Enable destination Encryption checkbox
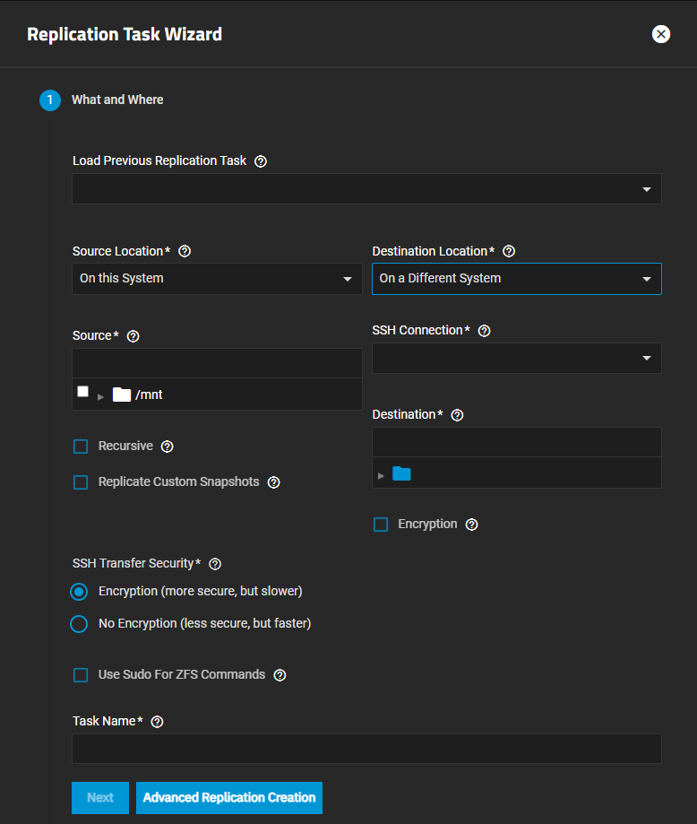This screenshot has height=824, width=697. click(x=381, y=525)
